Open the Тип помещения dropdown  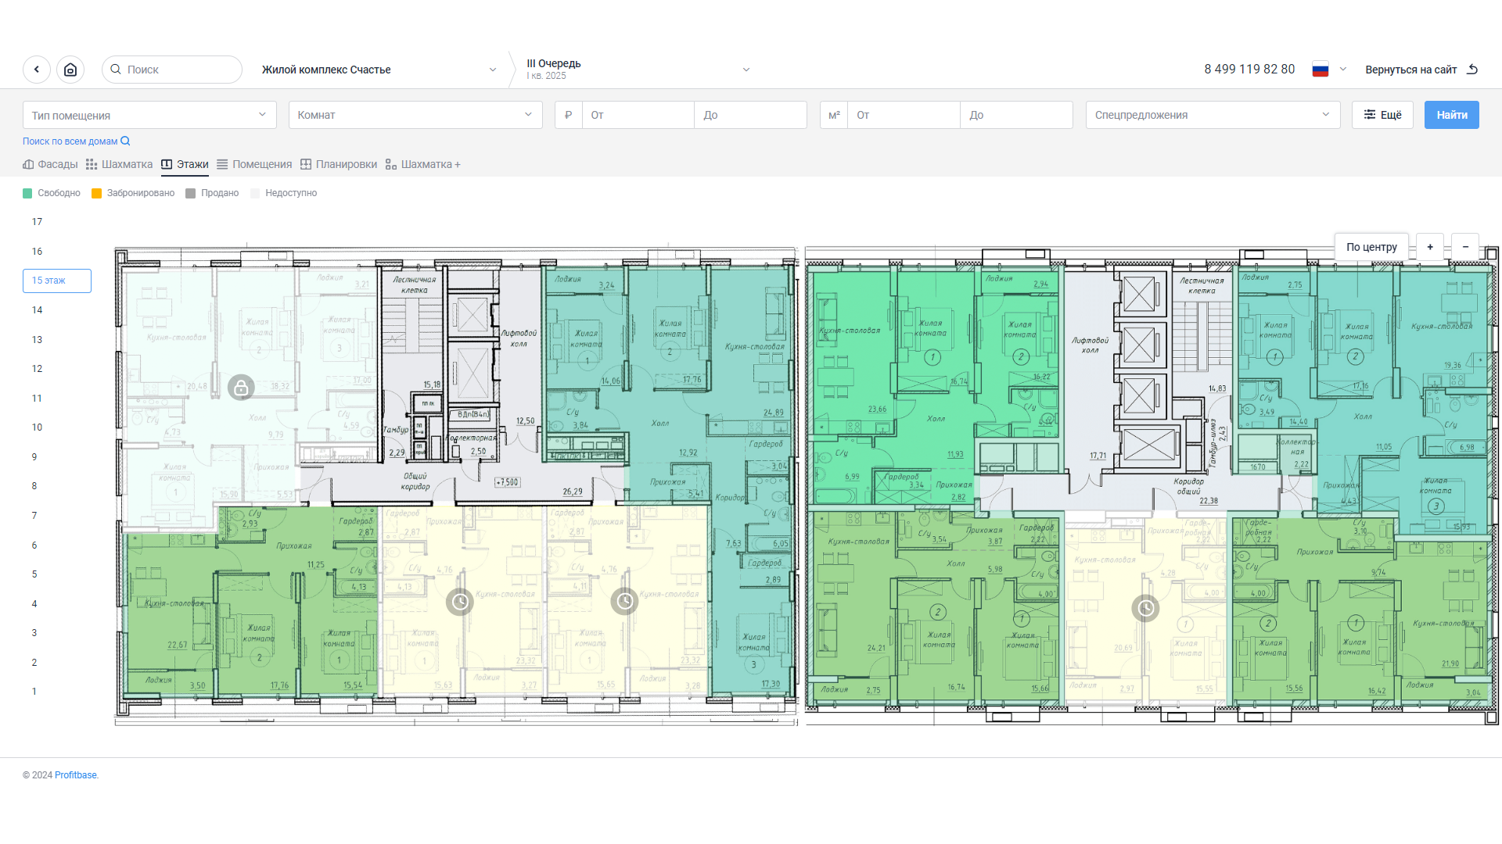tap(149, 115)
